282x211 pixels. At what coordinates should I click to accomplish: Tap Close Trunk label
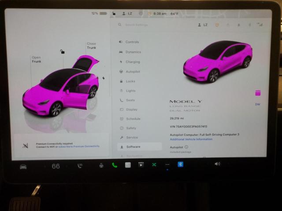pyautogui.click(x=91, y=46)
